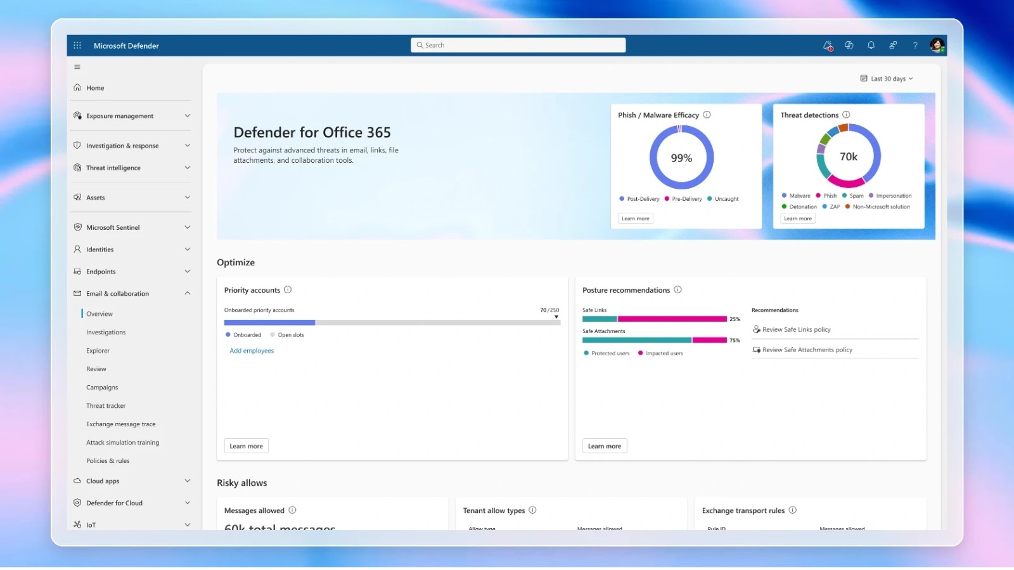Viewport: 1014px width, 570px height.
Task: Click the Threat intelligence icon
Action: pos(77,168)
